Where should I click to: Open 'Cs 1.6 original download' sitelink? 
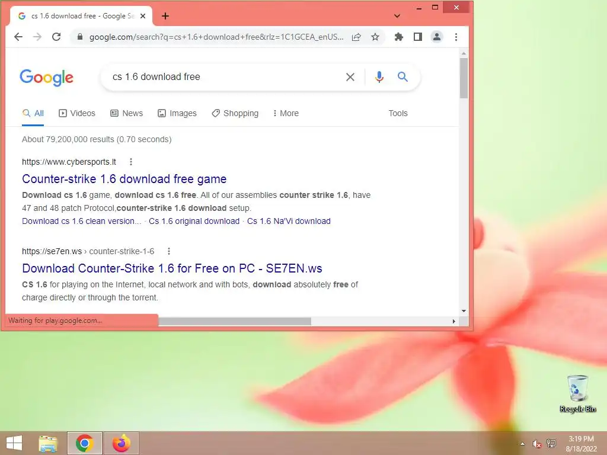194,222
